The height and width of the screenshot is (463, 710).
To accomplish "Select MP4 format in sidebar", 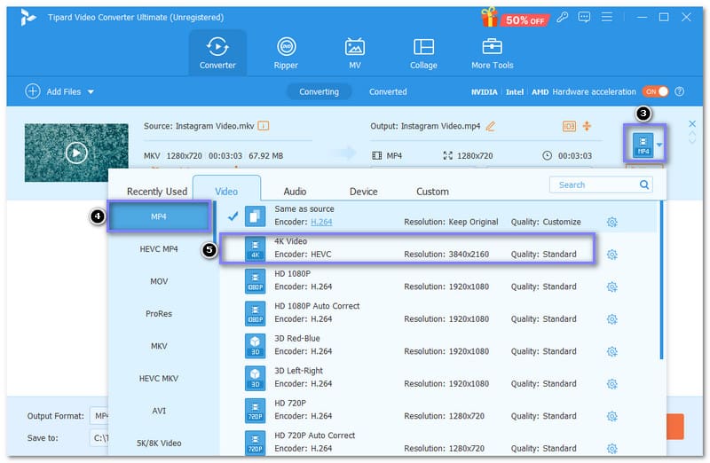I will pos(159,216).
